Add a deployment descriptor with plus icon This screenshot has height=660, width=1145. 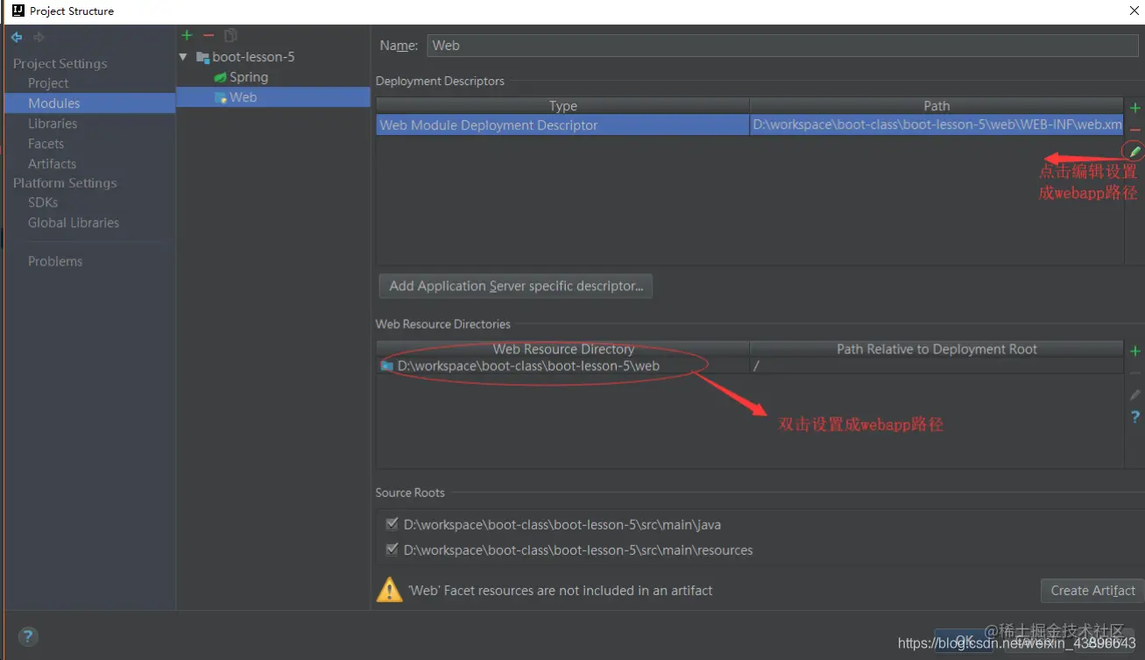click(1135, 108)
